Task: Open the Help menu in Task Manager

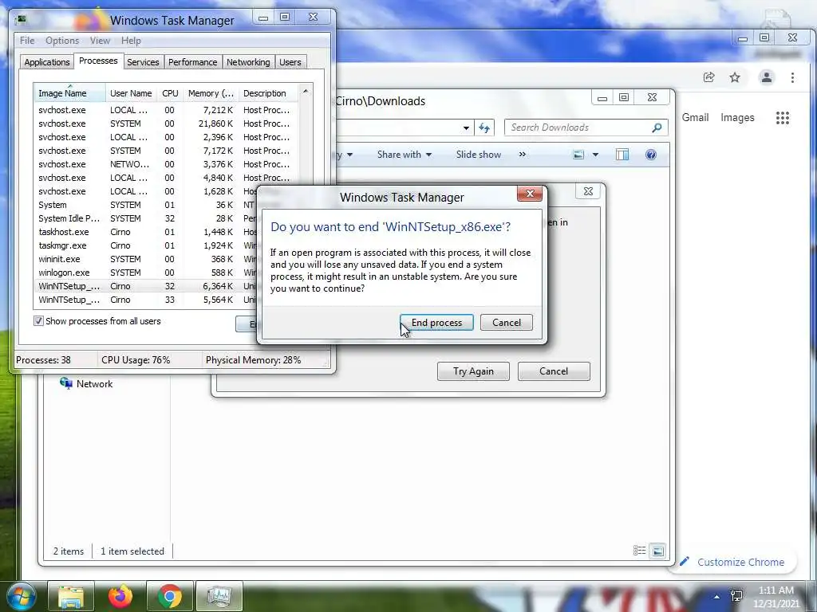Action: [x=131, y=41]
